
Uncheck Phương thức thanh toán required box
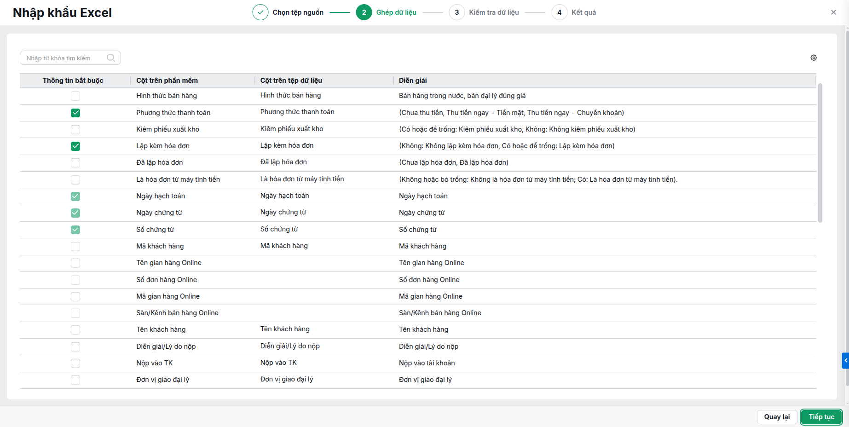[x=75, y=113]
